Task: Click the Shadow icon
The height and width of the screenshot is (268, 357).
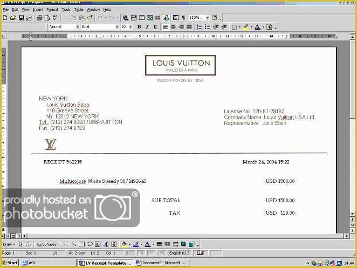Action: click(183, 244)
